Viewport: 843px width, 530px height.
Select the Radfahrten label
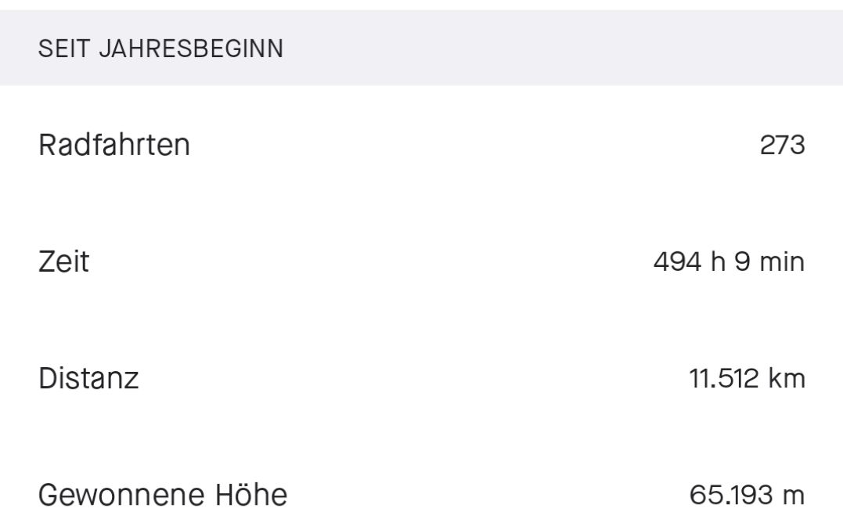pyautogui.click(x=113, y=145)
